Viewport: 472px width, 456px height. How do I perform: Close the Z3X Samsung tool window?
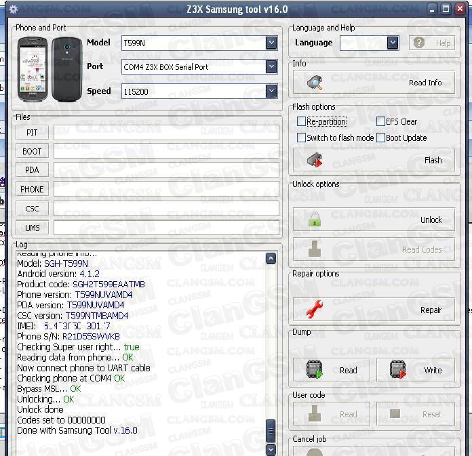460,9
